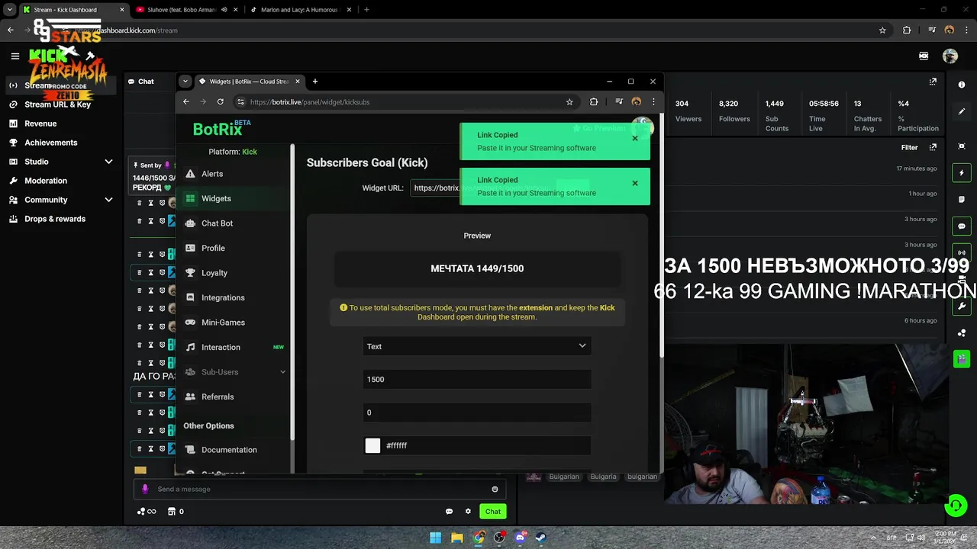The width and height of the screenshot is (977, 549).
Task: Go back in the BotRix browser window
Action: (185, 101)
